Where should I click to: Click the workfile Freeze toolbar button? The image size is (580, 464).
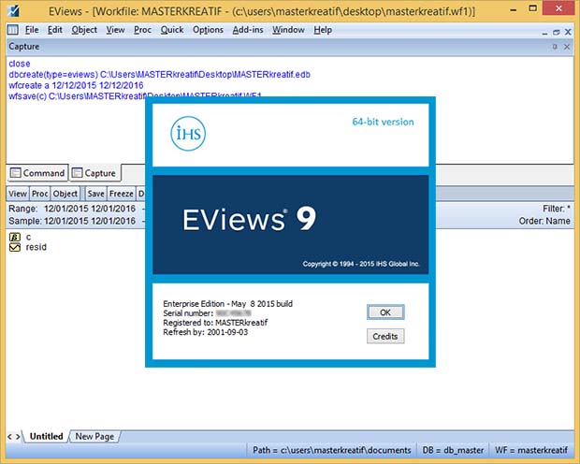(x=121, y=194)
